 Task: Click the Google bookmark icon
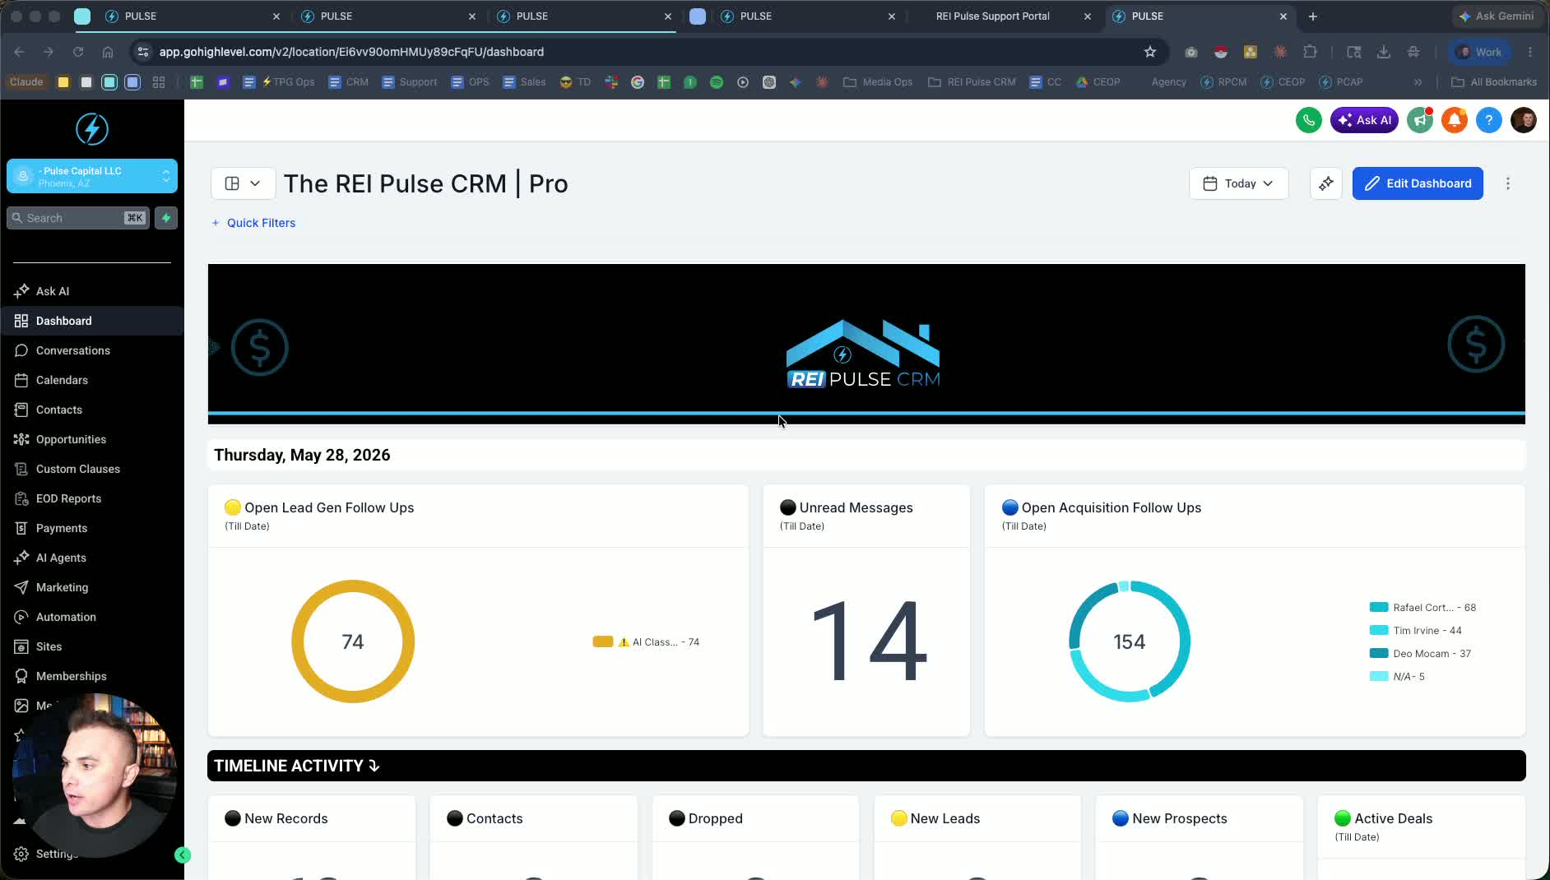(x=638, y=82)
